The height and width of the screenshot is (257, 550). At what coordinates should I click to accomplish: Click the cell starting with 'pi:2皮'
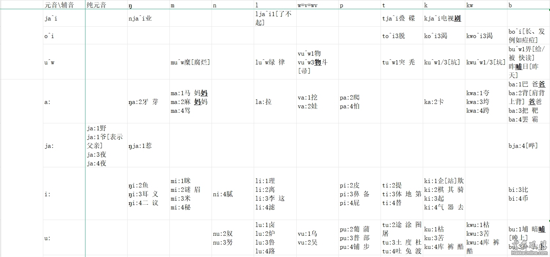pos(359,194)
